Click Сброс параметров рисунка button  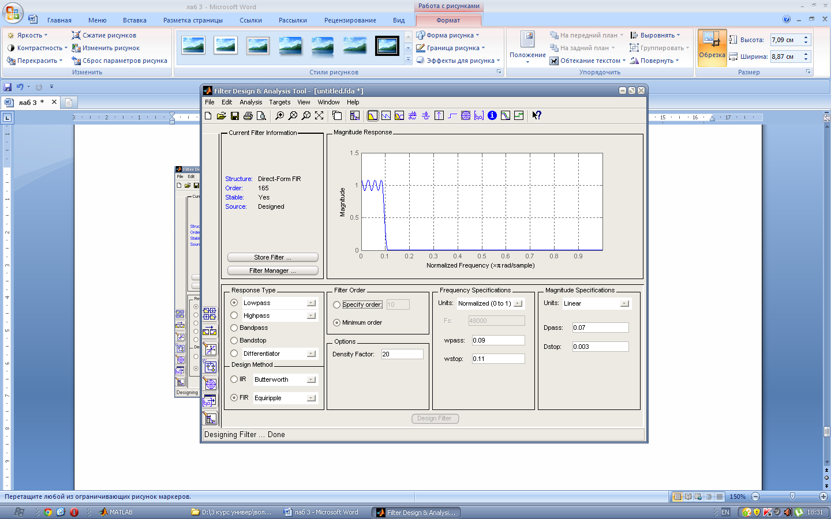tap(119, 61)
